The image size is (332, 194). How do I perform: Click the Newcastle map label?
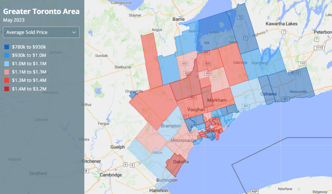298,92
